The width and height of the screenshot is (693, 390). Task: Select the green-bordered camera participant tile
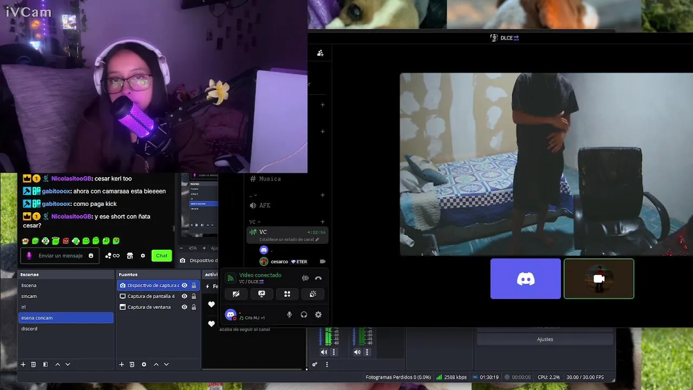point(599,278)
